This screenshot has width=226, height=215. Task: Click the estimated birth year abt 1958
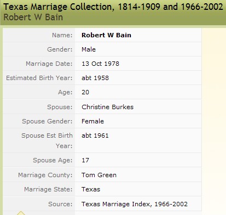click(95, 78)
